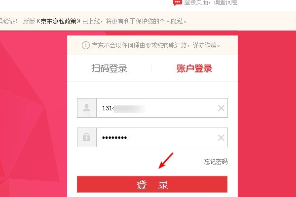Click the partially visible 验证！ text at left
The width and height of the screenshot is (296, 197).
[9, 21]
